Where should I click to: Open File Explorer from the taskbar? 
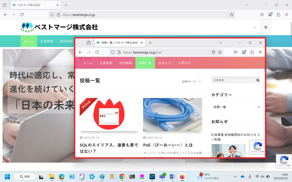[x=52, y=176]
